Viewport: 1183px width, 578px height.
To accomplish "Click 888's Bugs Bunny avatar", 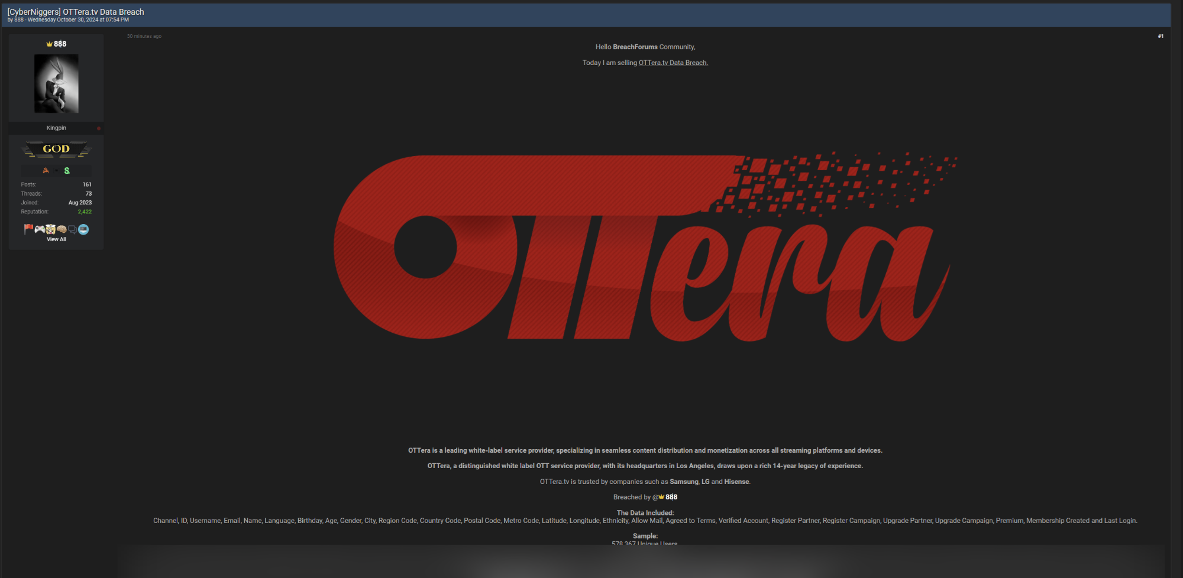I will click(x=56, y=83).
